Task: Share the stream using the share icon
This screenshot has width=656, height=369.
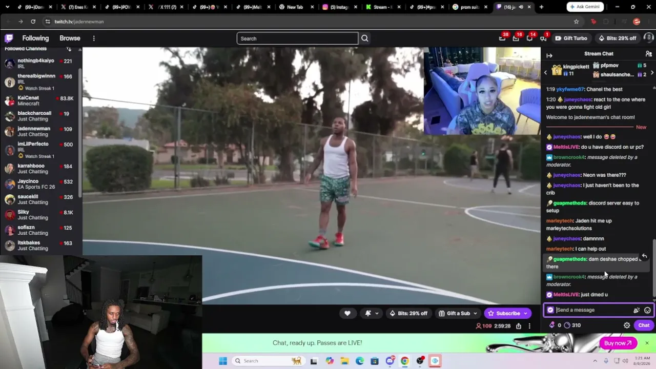Action: pos(519,326)
